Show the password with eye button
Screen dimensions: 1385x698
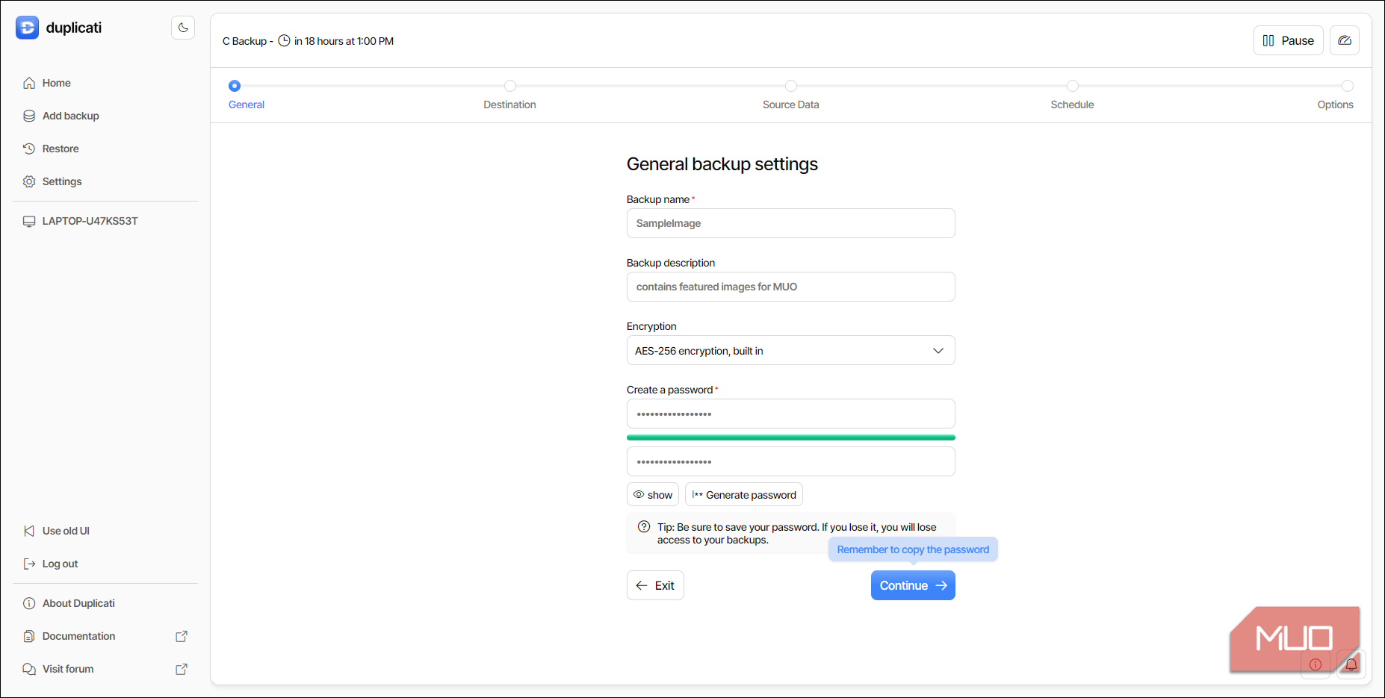pos(653,494)
